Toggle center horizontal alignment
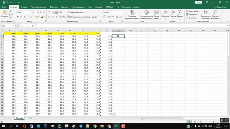The image size is (230, 129). pyautogui.click(x=53, y=17)
